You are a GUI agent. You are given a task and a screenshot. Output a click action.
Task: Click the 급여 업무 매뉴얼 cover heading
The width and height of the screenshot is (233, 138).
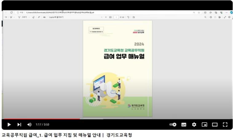(124, 56)
